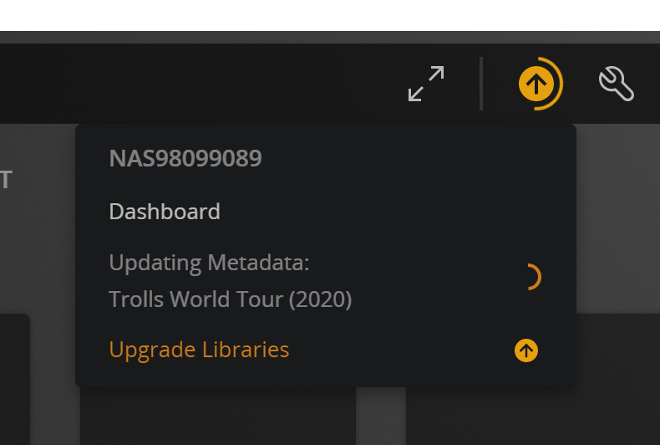The height and width of the screenshot is (445, 660).
Task: Open the wrench settings icon
Action: 617,84
